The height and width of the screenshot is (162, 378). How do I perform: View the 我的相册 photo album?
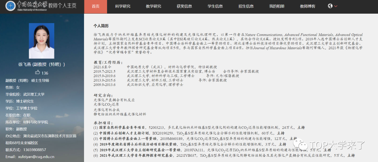tap(276, 6)
